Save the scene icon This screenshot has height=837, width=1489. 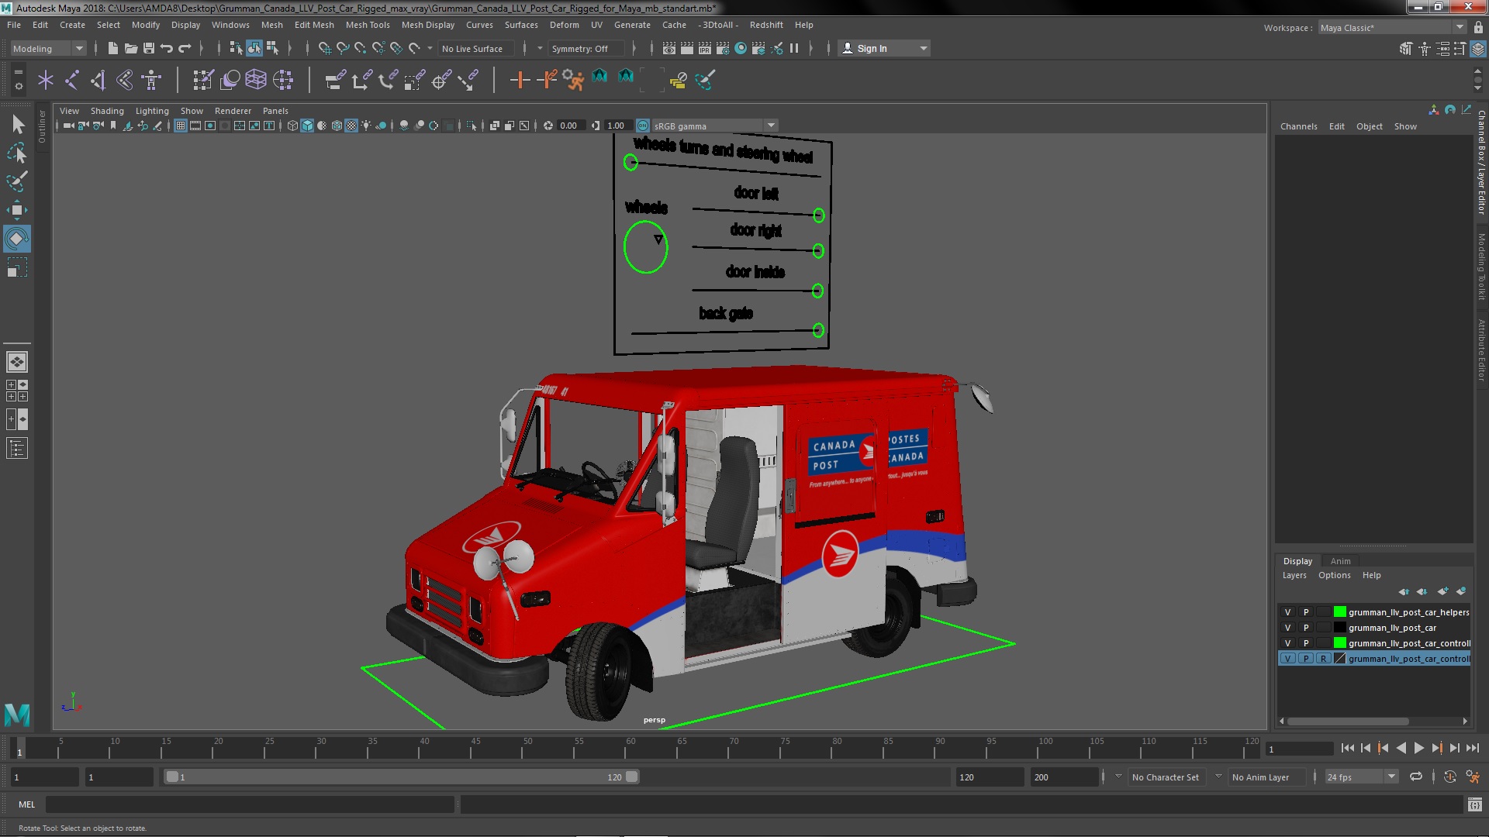click(x=149, y=48)
